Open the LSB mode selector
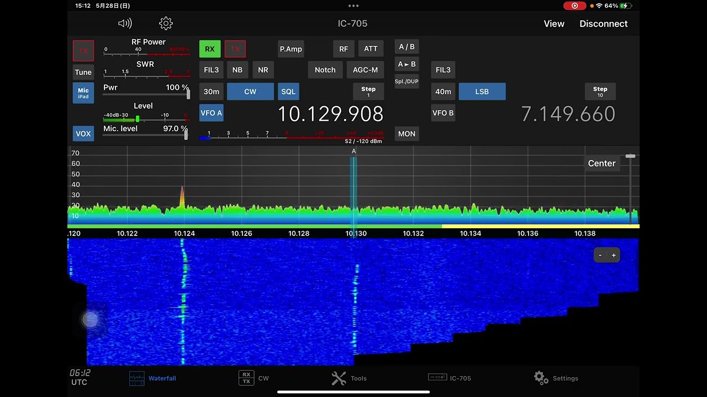Image resolution: width=707 pixels, height=397 pixels. point(482,92)
